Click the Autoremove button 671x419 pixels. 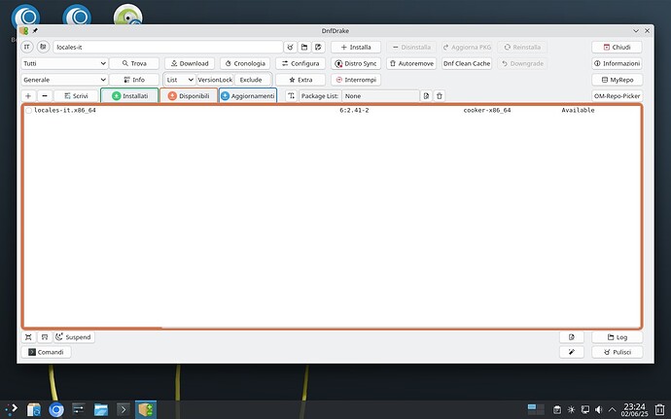(411, 63)
